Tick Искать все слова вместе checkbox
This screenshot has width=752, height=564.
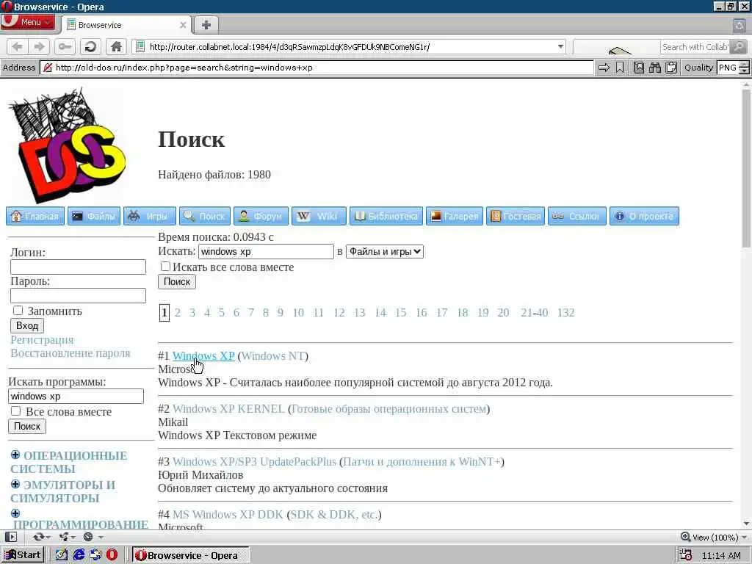pos(165,266)
